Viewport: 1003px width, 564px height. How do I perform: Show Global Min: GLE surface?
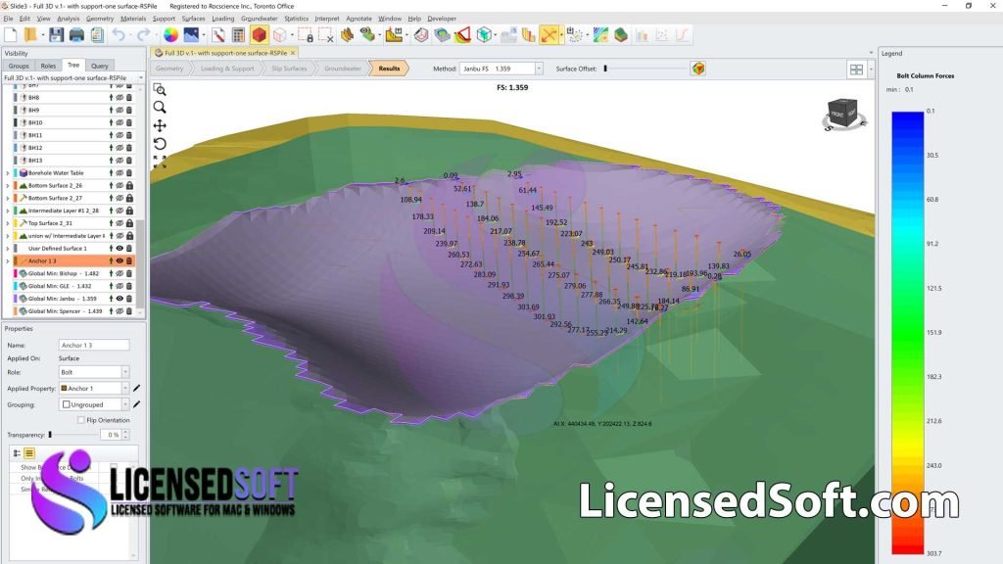click(x=119, y=286)
